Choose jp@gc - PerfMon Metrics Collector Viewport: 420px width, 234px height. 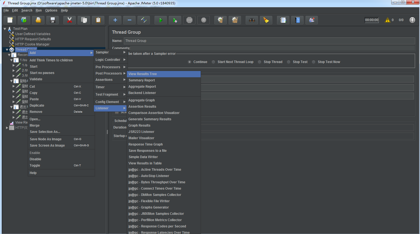[164, 220]
